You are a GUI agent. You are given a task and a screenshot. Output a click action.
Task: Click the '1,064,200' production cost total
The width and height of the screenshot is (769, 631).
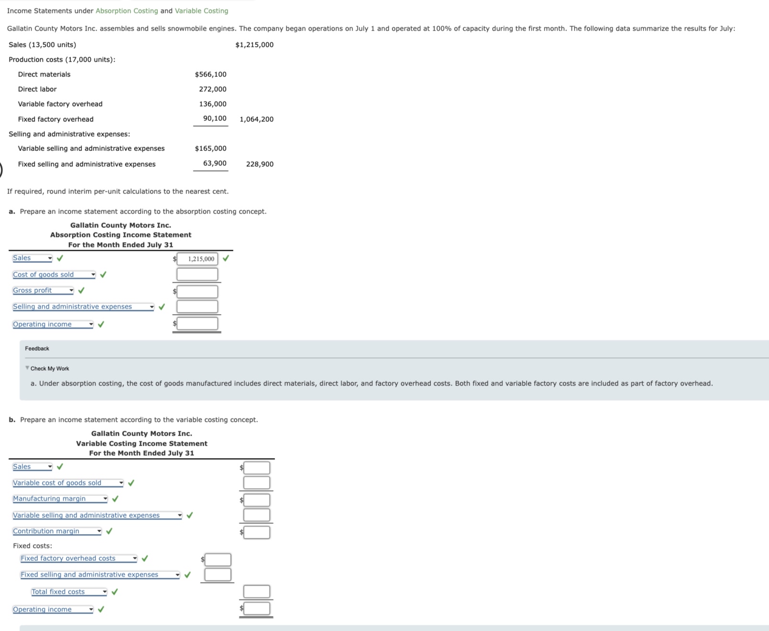point(257,119)
